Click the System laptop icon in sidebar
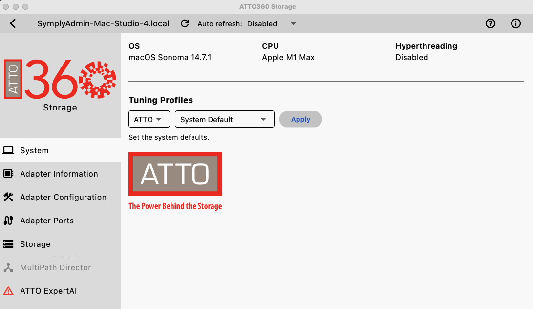Viewport: 533px width, 309px height. point(8,150)
